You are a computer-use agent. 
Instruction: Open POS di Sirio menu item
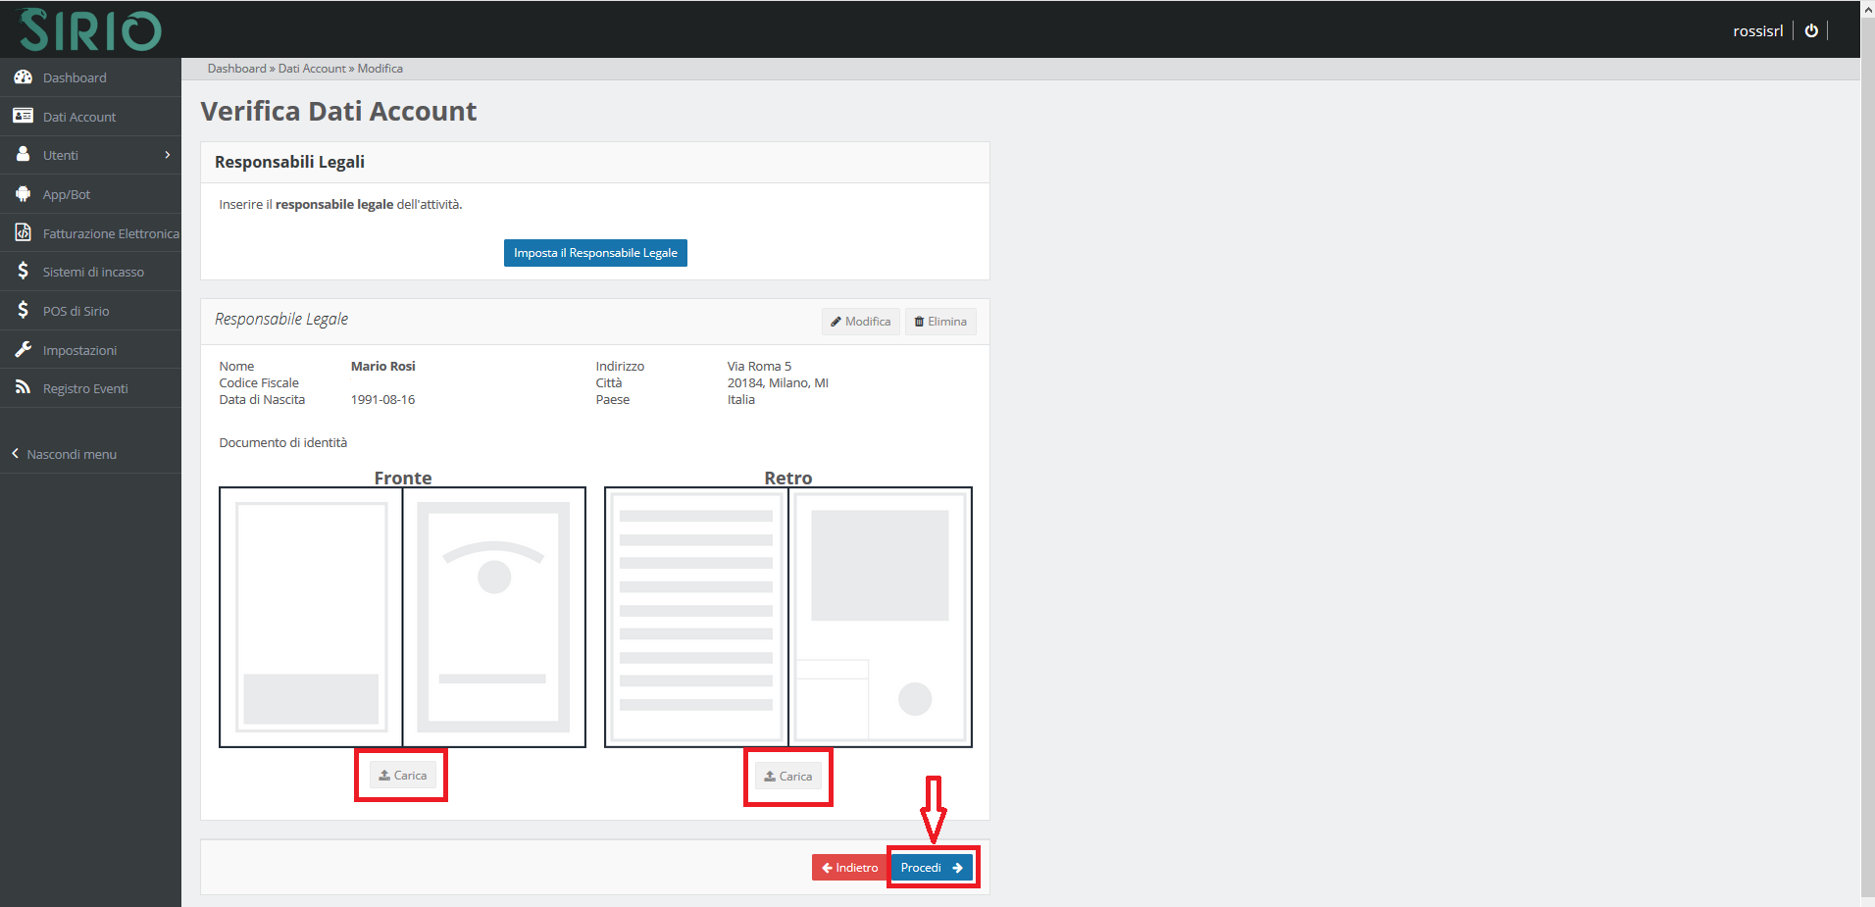pyautogui.click(x=76, y=311)
